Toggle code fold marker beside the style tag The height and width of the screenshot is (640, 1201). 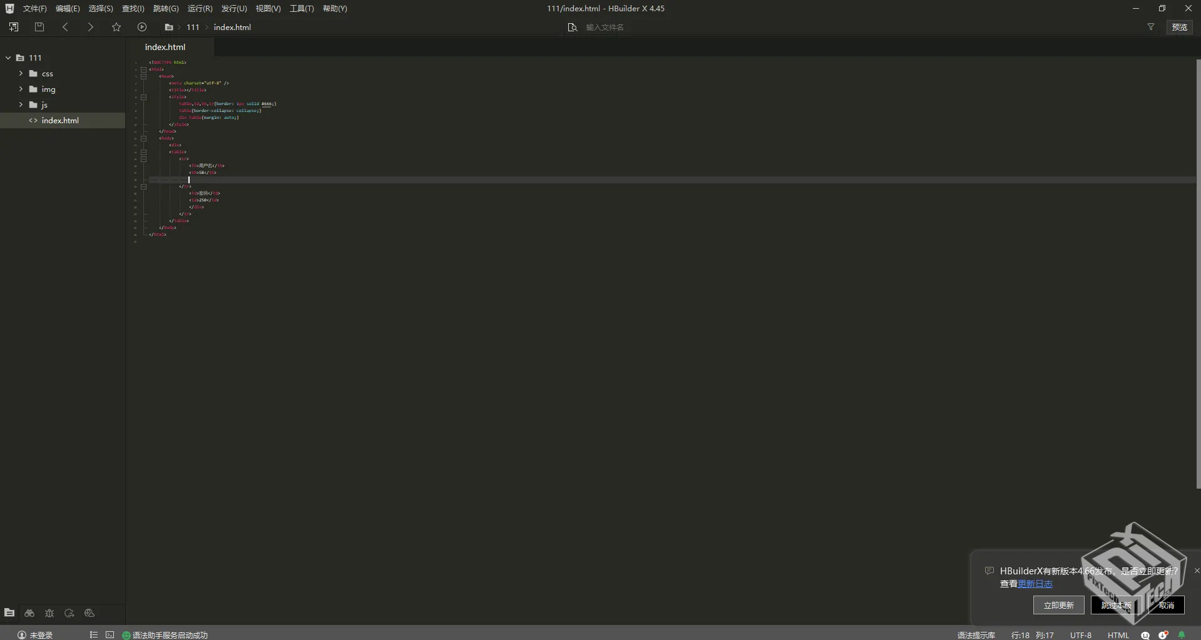(x=143, y=97)
